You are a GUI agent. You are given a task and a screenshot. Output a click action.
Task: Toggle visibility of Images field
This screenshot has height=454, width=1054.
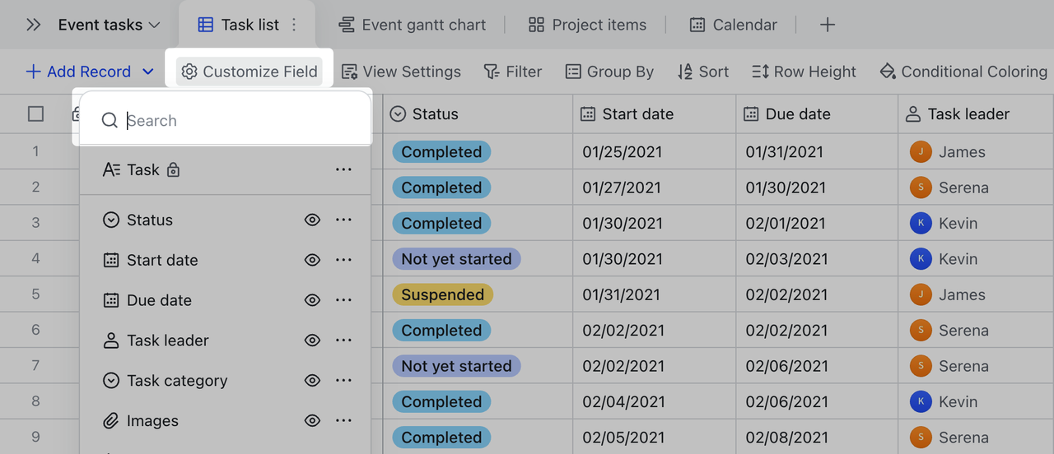312,421
